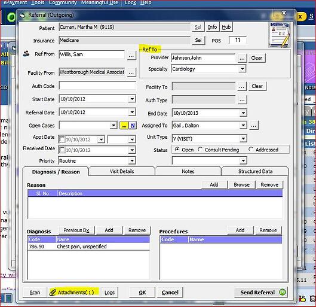Open the Priority dropdown
316x307 pixels.
(x=132, y=160)
